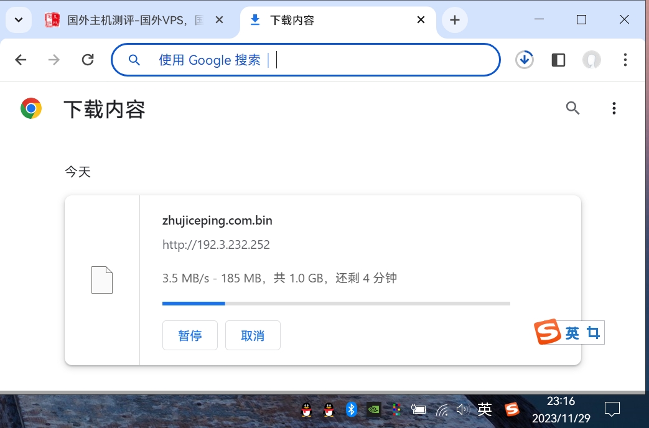Image resolution: width=649 pixels, height=428 pixels.
Task: Search downloads with magnifier icon
Action: pos(572,108)
